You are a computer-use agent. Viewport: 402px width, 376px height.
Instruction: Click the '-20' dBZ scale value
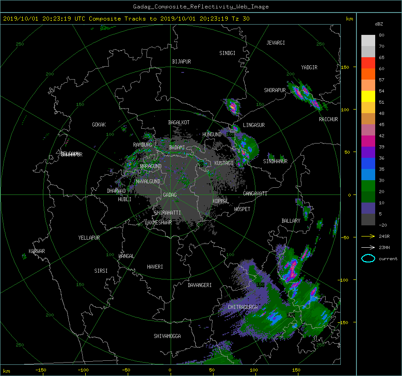pyautogui.click(x=383, y=225)
